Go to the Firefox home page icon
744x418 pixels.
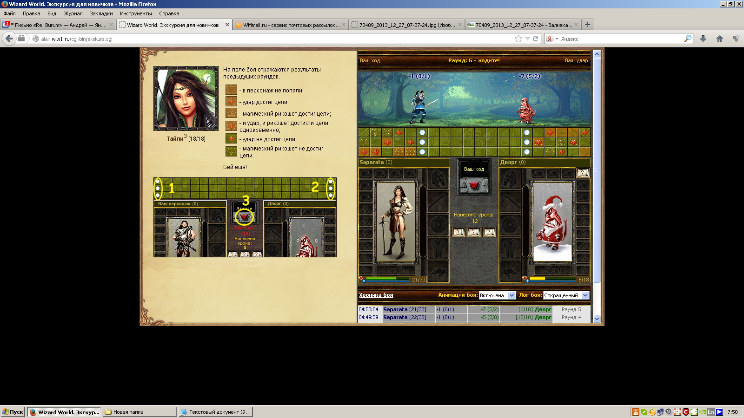click(x=720, y=39)
